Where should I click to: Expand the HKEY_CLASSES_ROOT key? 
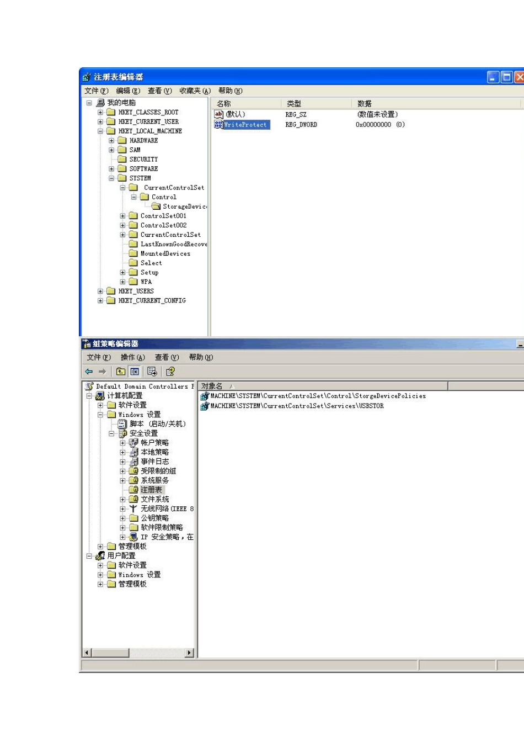coord(100,112)
